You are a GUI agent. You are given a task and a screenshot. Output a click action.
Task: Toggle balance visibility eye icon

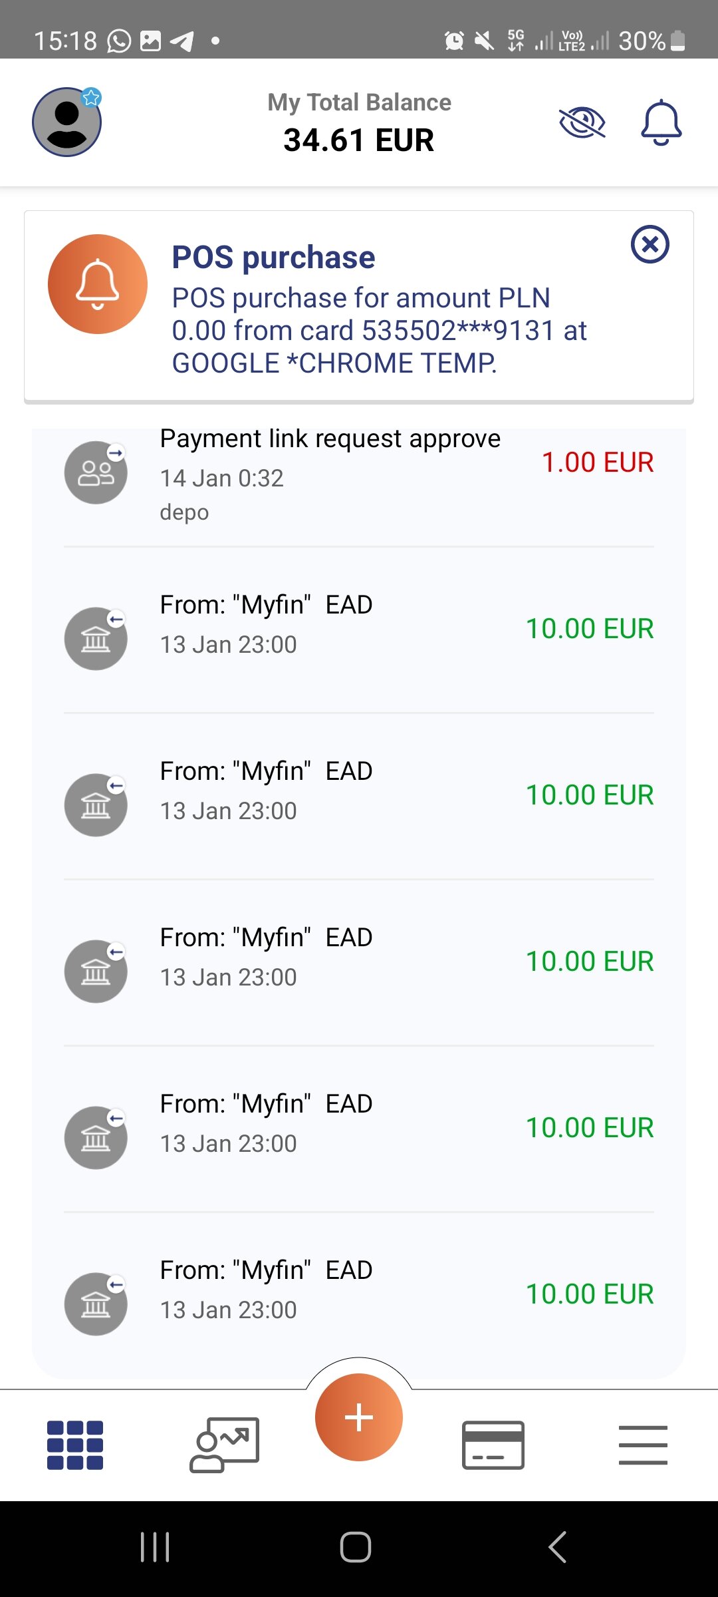582,123
